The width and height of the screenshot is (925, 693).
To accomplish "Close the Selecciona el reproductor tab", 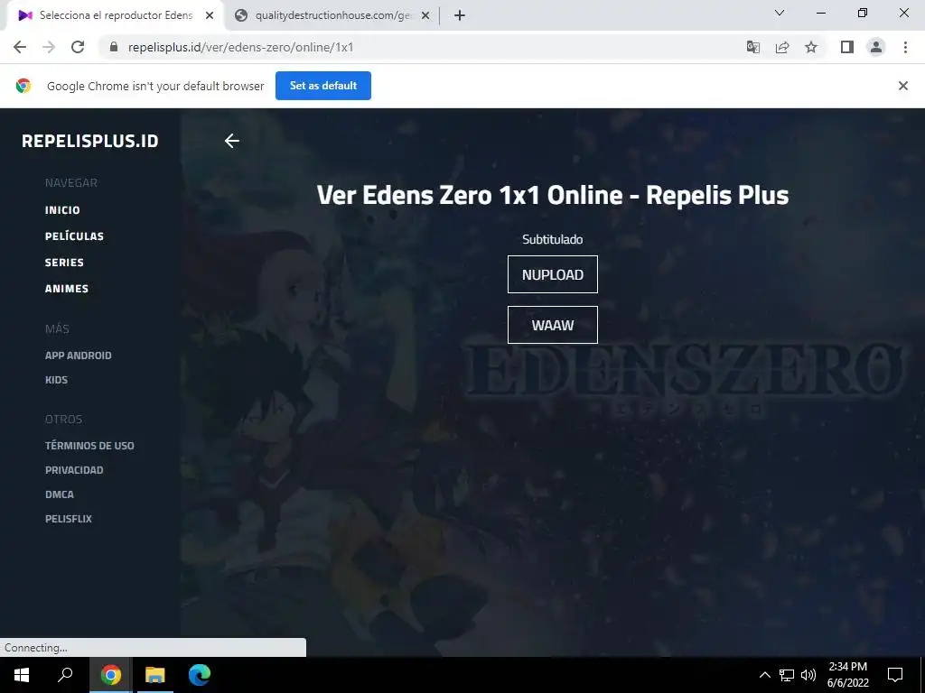I will (210, 16).
